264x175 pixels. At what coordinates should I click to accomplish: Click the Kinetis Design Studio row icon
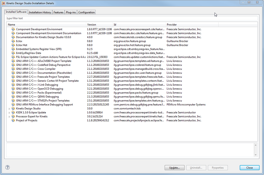(13, 109)
